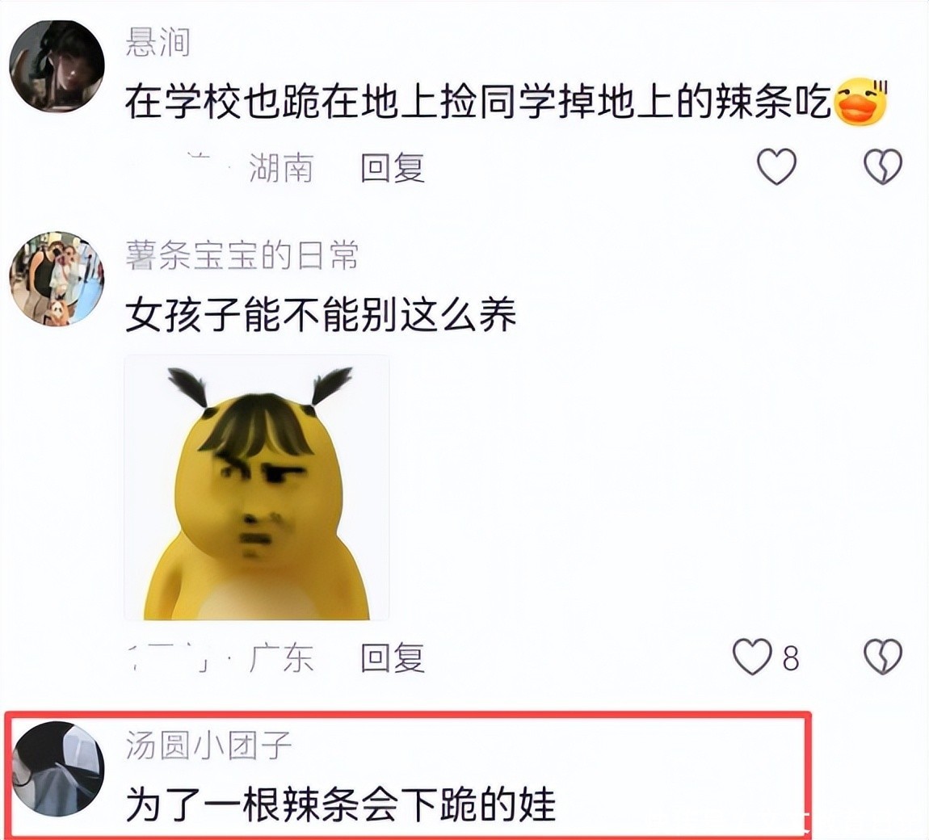This screenshot has height=840, width=929.
Task: Open the username 薯条宝宝的日常
Action: tap(242, 256)
